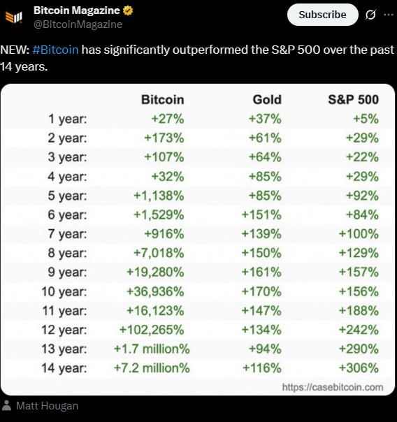The height and width of the screenshot is (422, 397).
Task: Click the +7.2 million% 14 year value
Action: [x=152, y=368]
